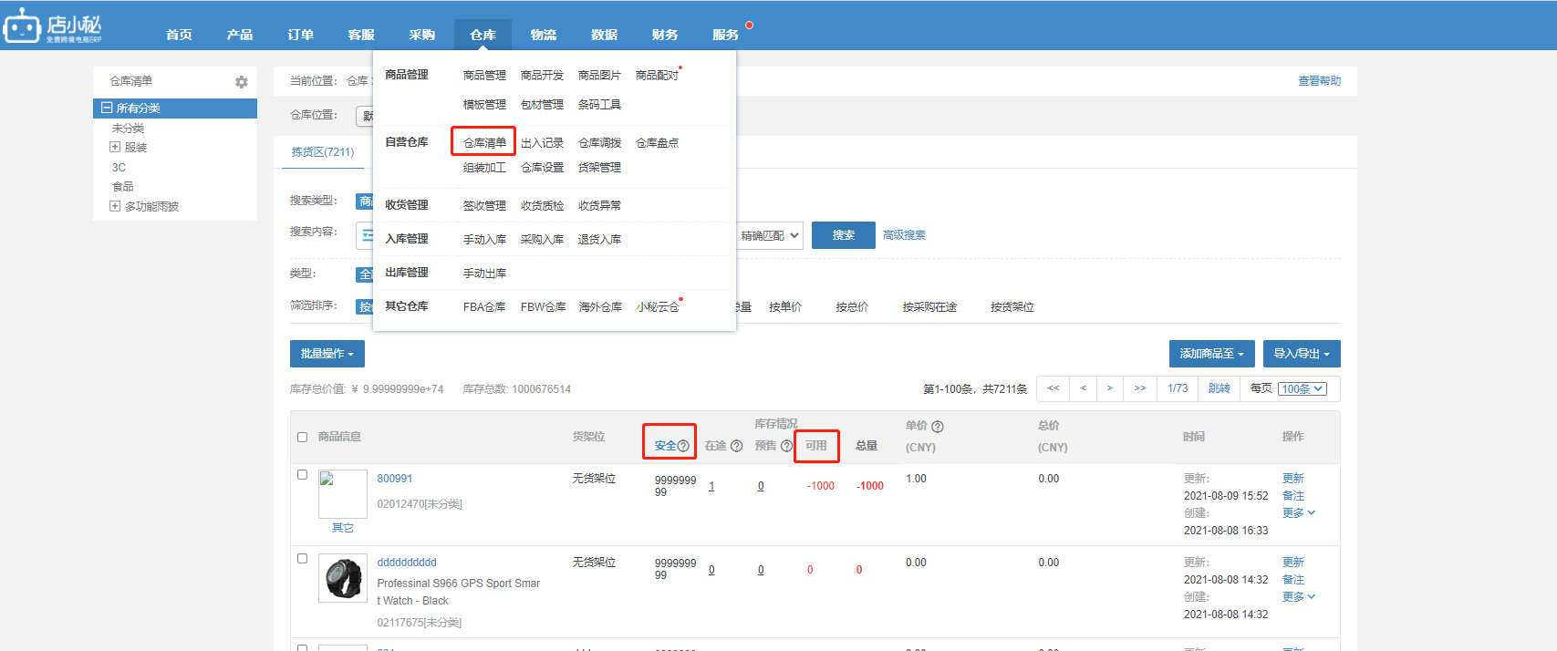The height and width of the screenshot is (651, 1557).
Task: Click the 店小秘 robot logo
Action: 53,26
